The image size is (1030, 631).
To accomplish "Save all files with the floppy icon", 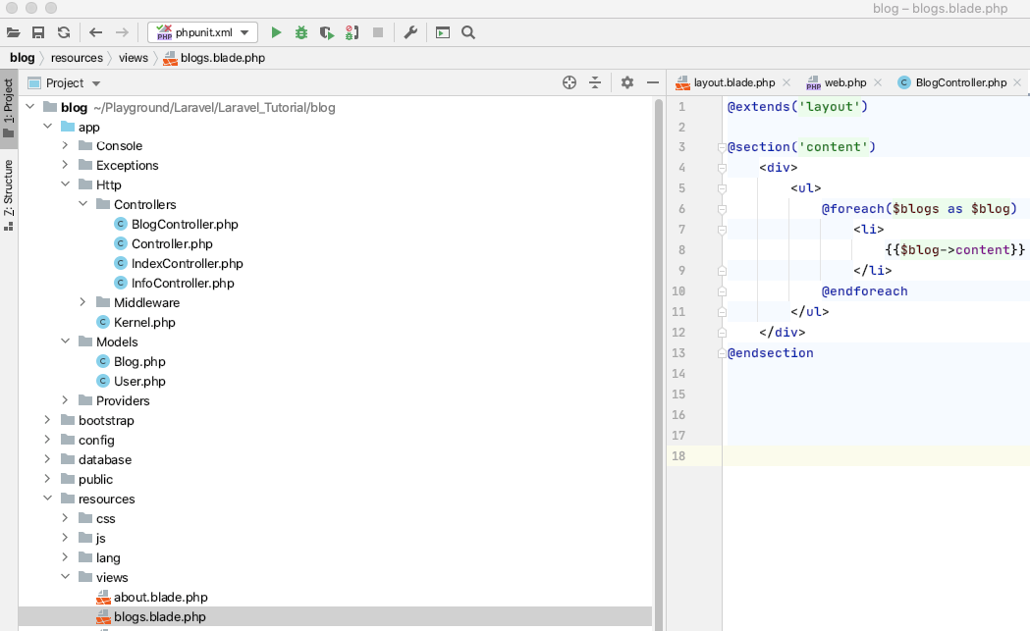I will [x=38, y=32].
